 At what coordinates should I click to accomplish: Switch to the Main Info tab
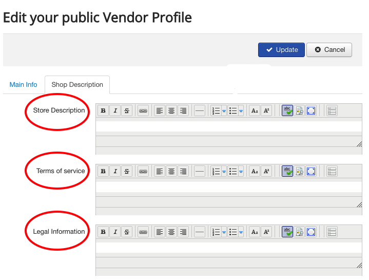point(23,85)
